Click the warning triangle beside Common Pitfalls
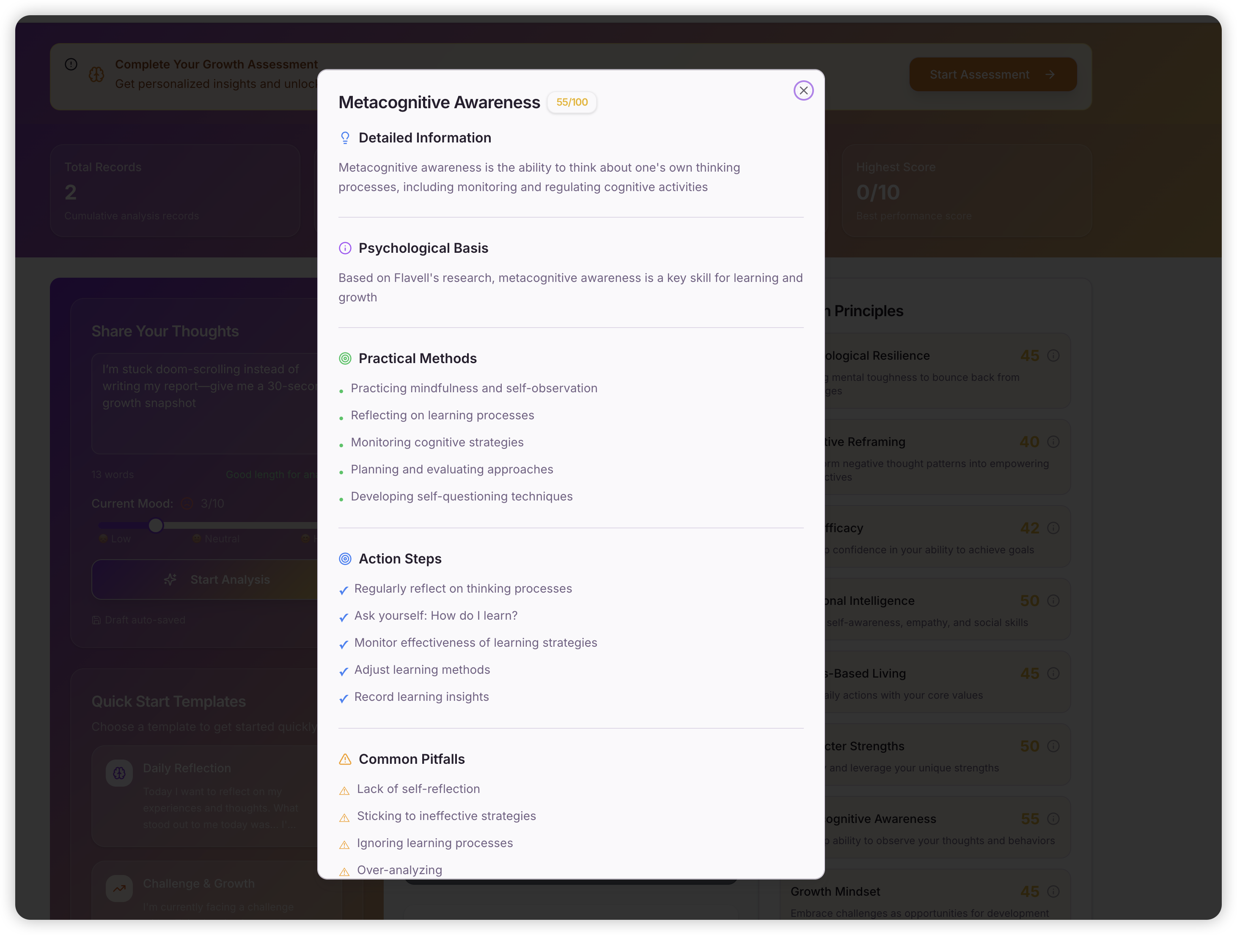Viewport: 1237px width, 935px height. pos(345,759)
